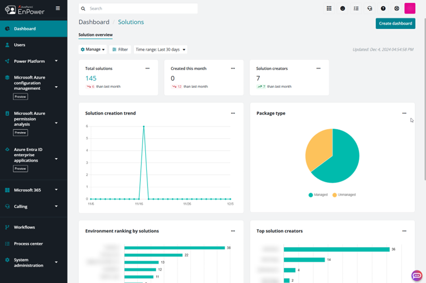This screenshot has height=283, width=426.
Task: Click the System administration gear icon
Action: [x=7, y=260]
